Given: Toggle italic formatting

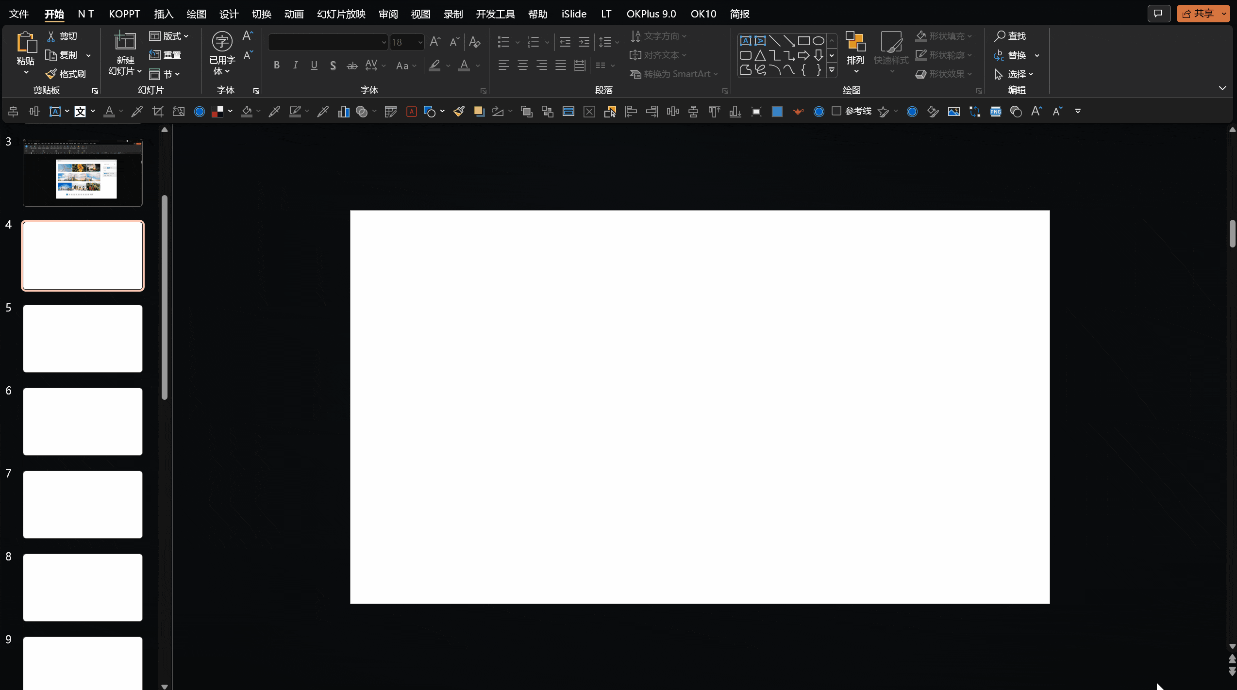Looking at the screenshot, I should 295,66.
